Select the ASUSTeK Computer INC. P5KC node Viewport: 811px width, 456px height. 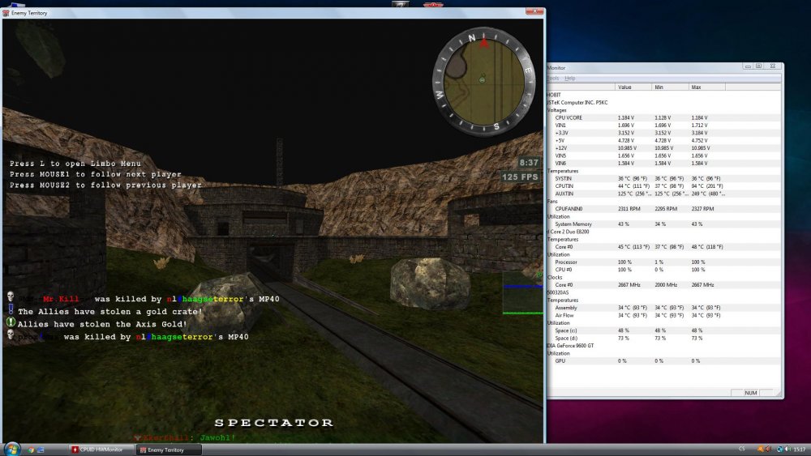click(577, 103)
